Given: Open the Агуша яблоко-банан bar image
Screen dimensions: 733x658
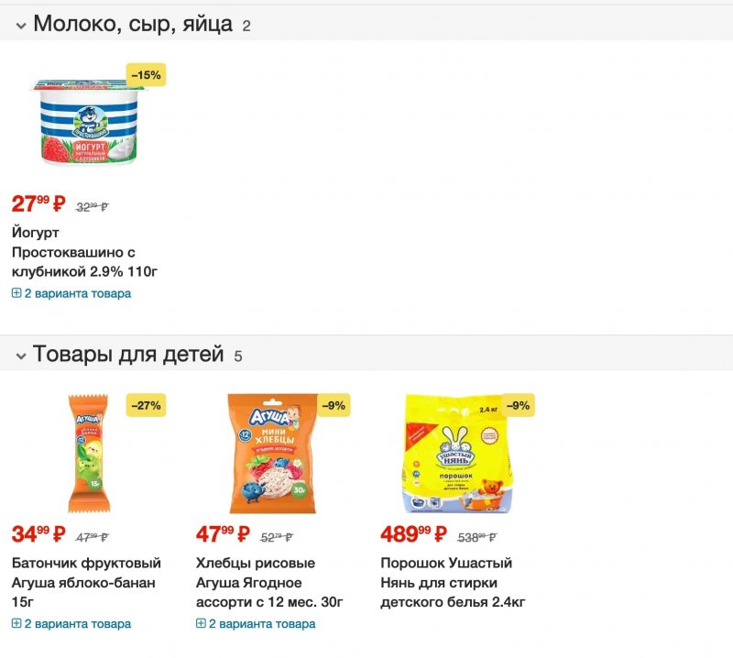Looking at the screenshot, I should 88,454.
